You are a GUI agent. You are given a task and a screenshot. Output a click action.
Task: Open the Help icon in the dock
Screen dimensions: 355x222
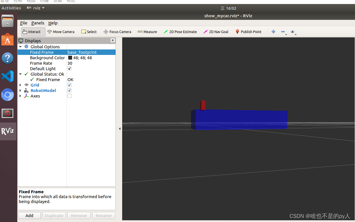click(x=7, y=58)
